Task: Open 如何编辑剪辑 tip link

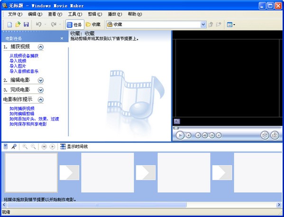Action: [22, 114]
